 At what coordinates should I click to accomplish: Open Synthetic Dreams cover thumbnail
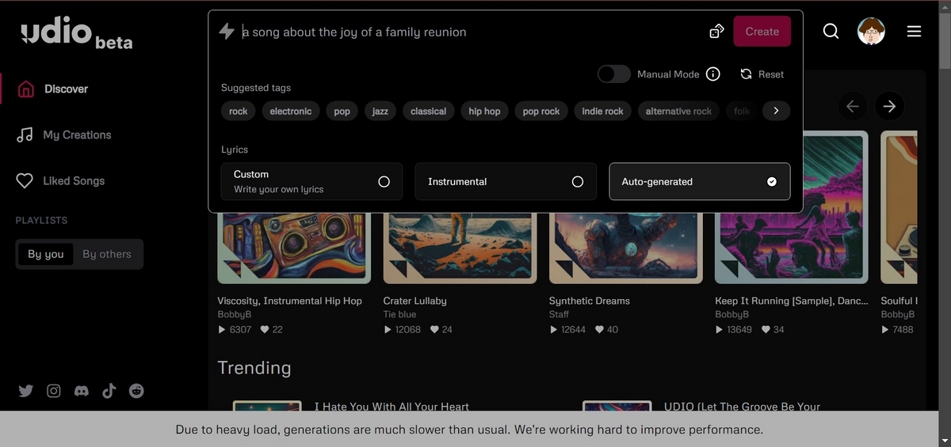click(x=626, y=248)
